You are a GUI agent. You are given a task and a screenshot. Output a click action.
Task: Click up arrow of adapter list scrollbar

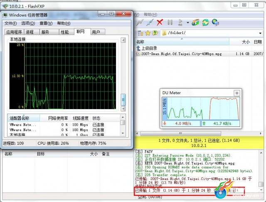click(x=123, y=117)
